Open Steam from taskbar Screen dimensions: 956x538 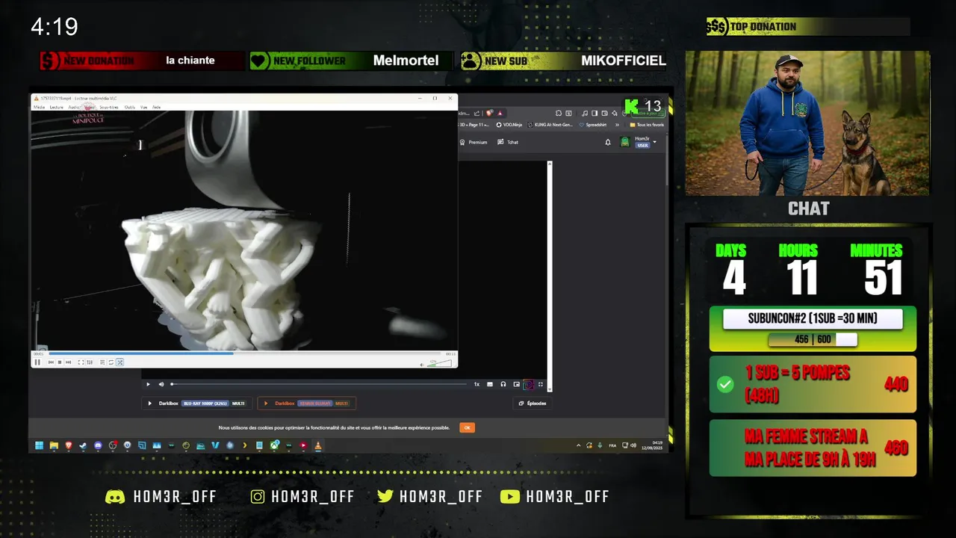coord(83,445)
